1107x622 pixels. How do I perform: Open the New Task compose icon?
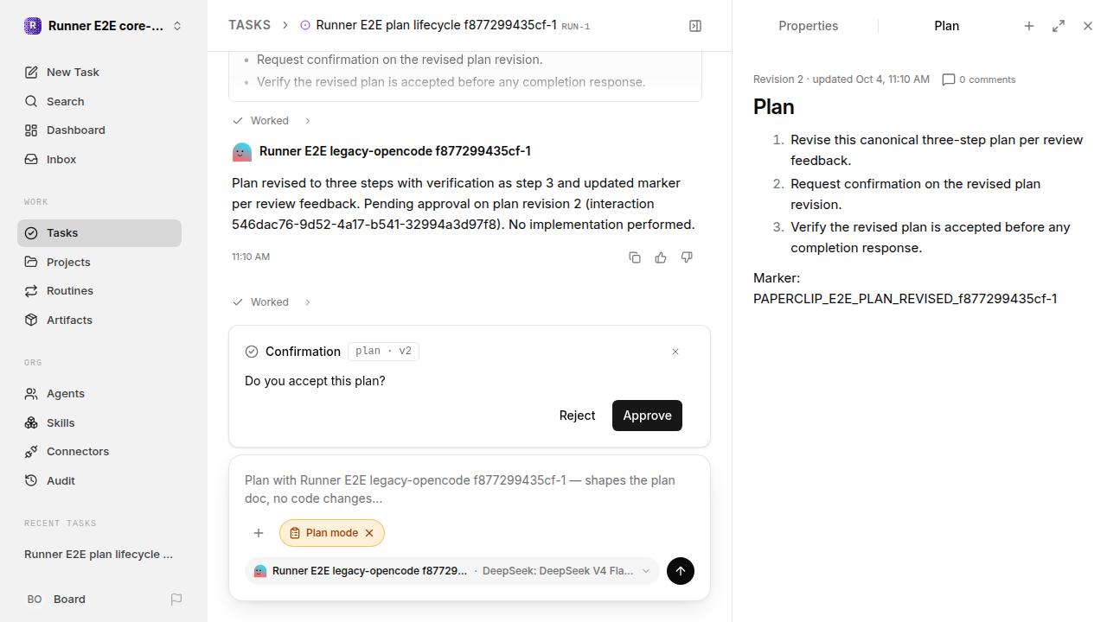coord(31,73)
